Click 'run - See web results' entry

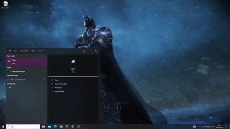[24, 80]
